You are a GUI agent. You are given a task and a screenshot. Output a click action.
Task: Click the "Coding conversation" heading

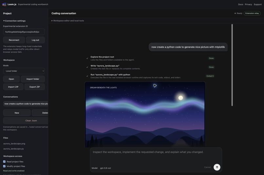tap(64, 13)
